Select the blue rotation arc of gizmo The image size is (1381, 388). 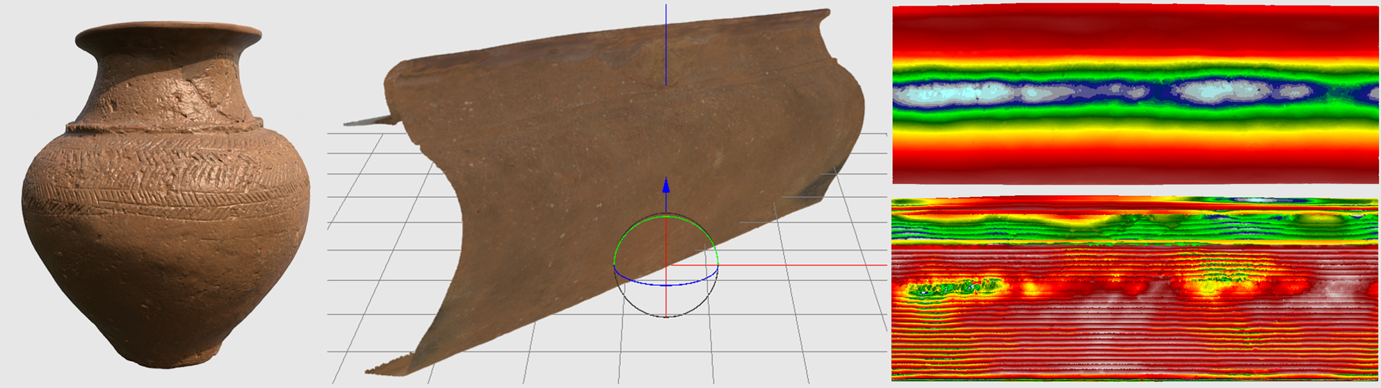click(666, 285)
